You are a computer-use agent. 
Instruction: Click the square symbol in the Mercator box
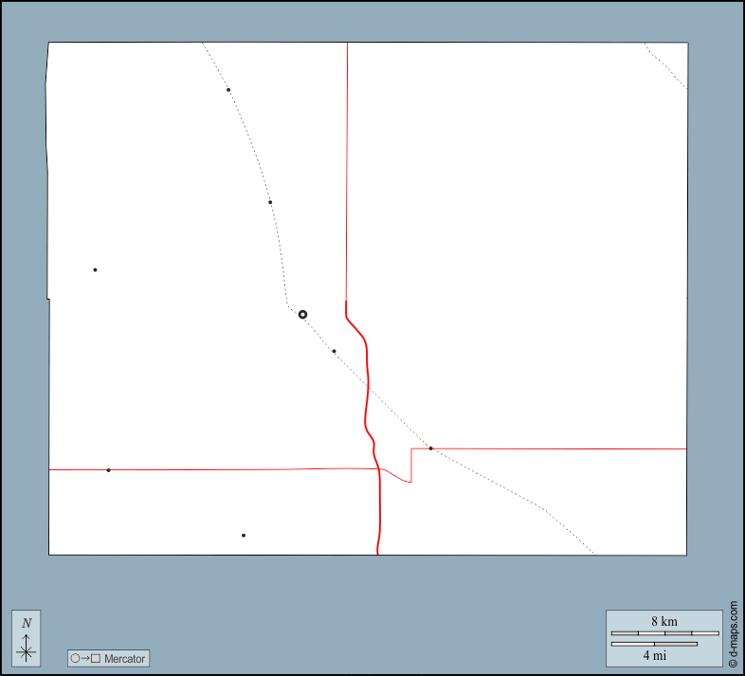pyautogui.click(x=96, y=658)
